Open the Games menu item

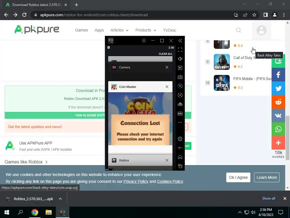(x=81, y=30)
